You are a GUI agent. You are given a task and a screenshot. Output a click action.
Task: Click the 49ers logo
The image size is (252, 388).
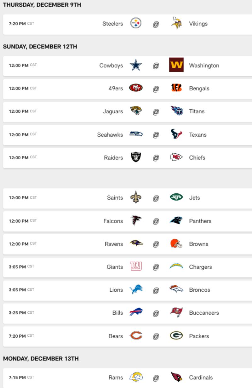pos(136,88)
